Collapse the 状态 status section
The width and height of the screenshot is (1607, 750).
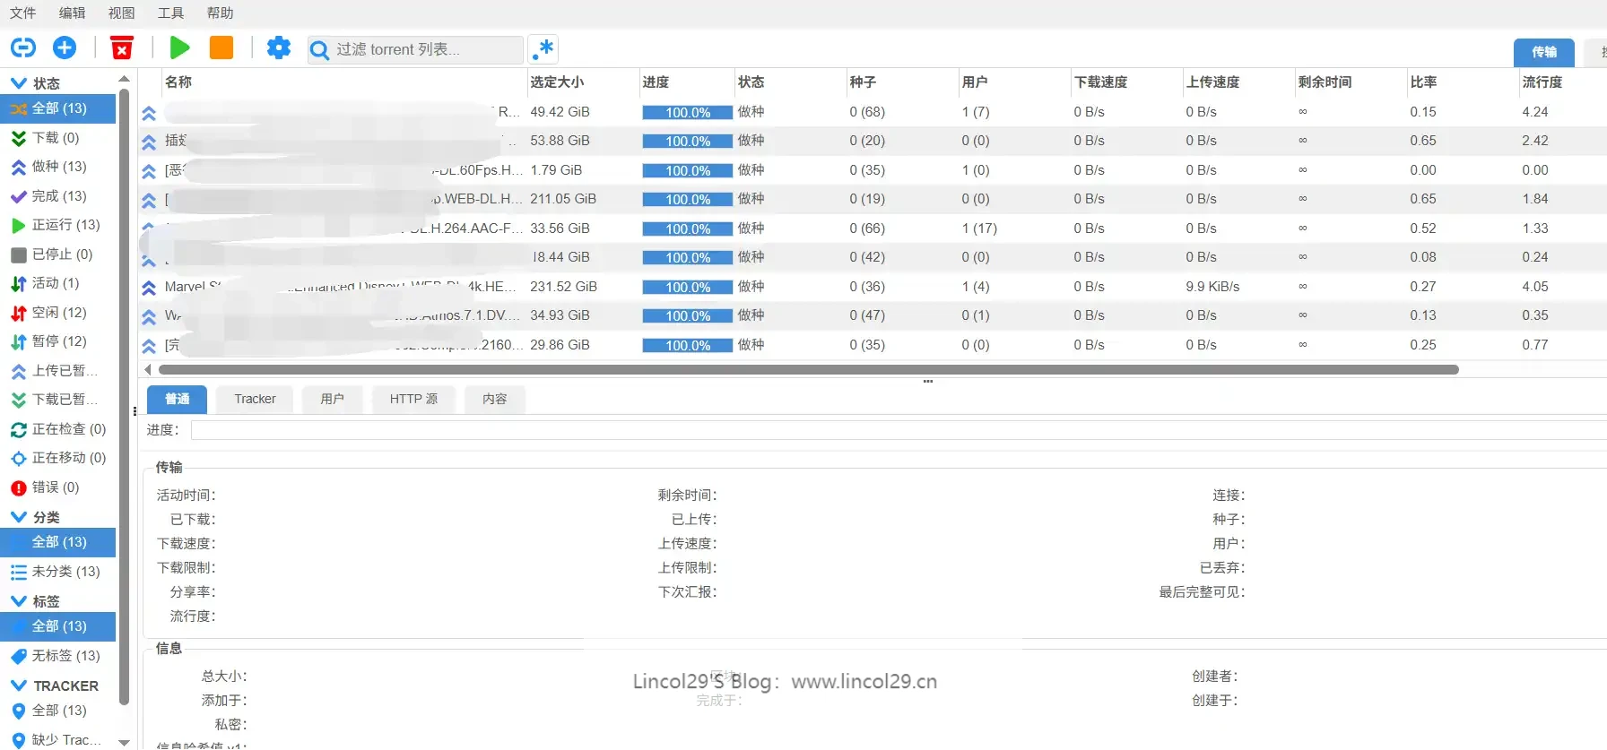pyautogui.click(x=19, y=83)
